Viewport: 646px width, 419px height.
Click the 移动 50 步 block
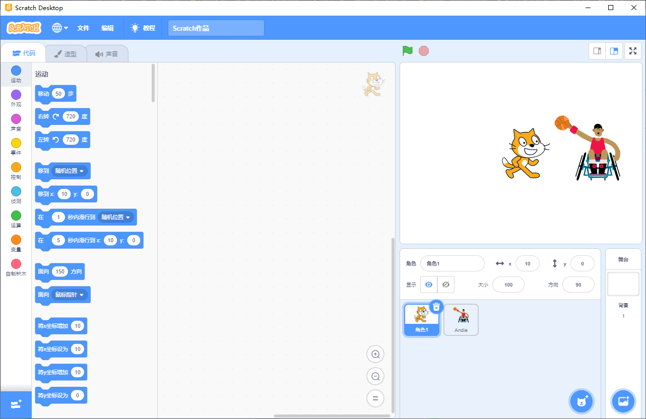pyautogui.click(x=55, y=94)
